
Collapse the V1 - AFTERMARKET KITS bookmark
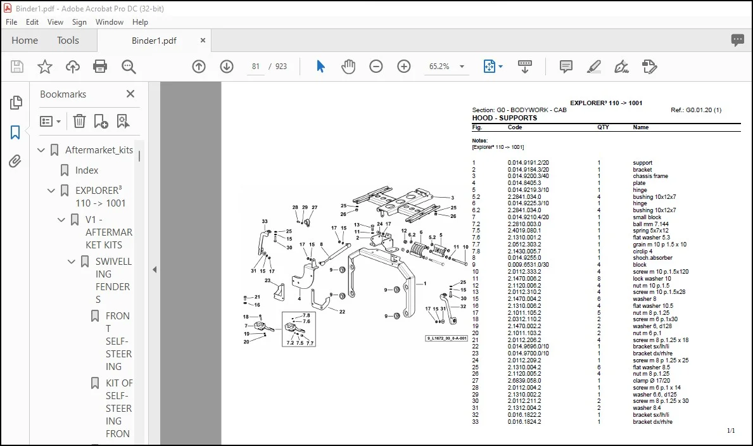61,220
